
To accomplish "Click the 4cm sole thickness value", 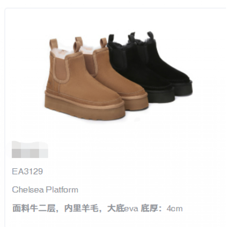I will click(174, 209).
